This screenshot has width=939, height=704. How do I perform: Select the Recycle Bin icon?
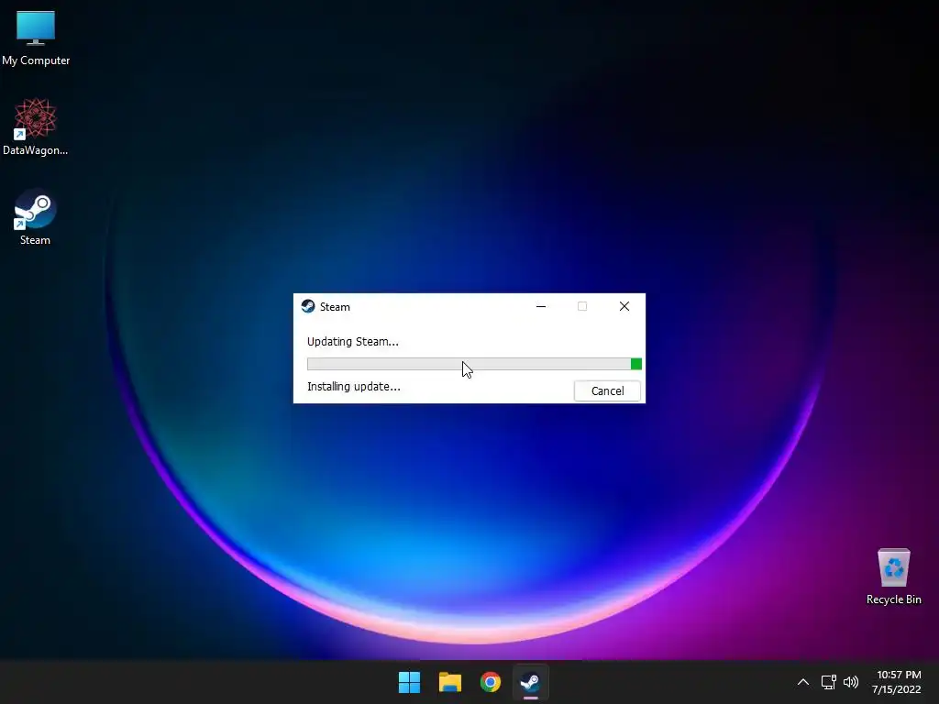pyautogui.click(x=893, y=577)
